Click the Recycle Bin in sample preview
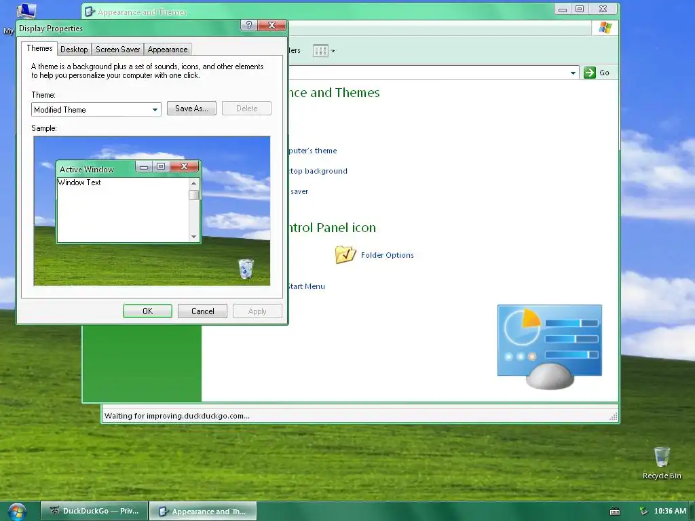 246,269
